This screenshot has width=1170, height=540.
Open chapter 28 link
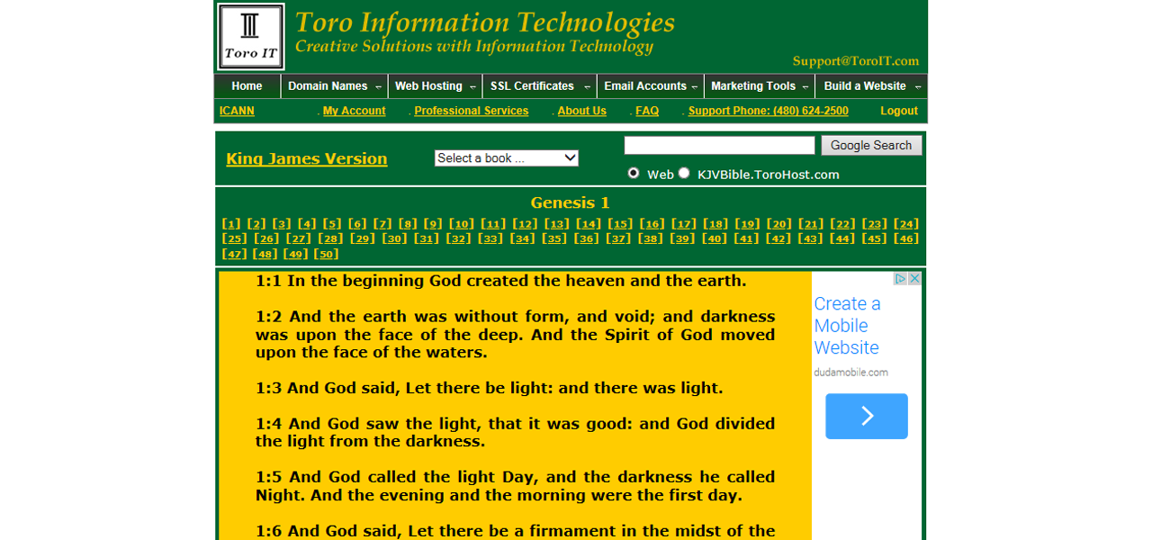click(x=330, y=238)
